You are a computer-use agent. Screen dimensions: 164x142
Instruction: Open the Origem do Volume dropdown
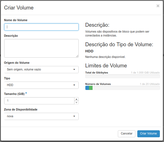(41, 70)
